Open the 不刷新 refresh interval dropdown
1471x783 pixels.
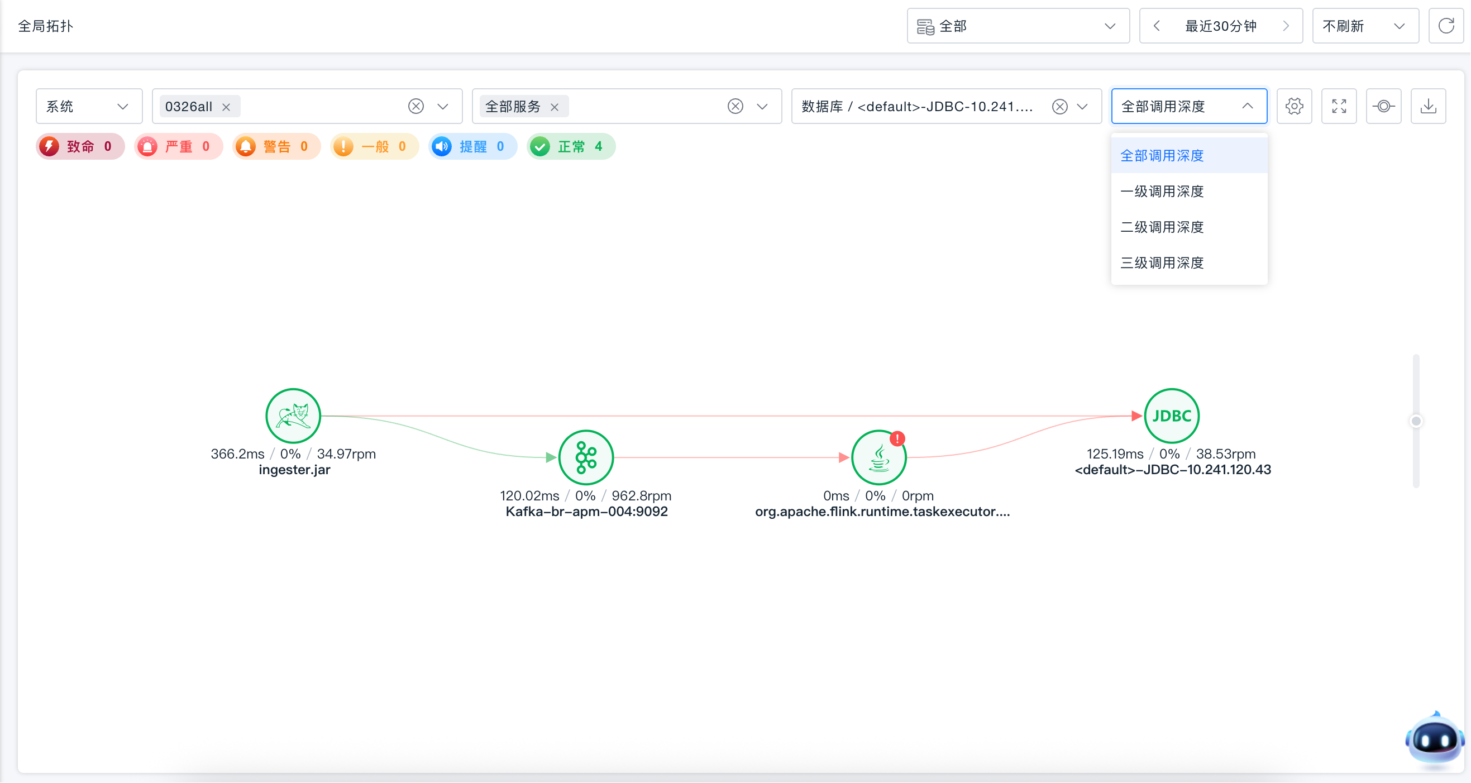(1365, 26)
